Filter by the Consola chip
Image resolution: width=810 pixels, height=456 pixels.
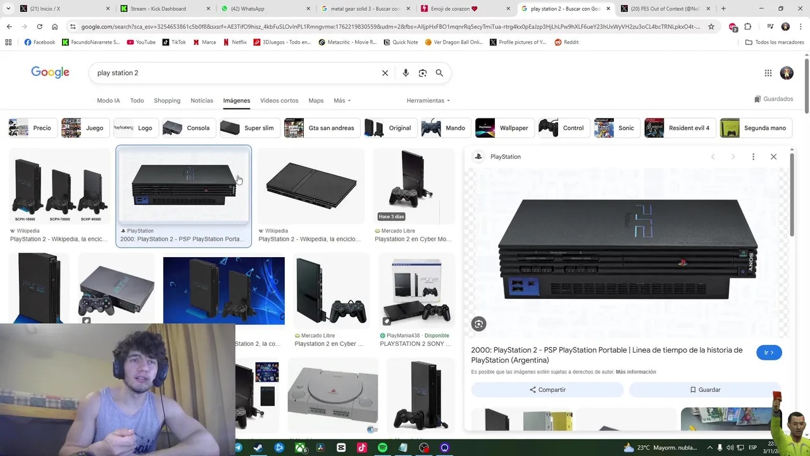pos(189,128)
